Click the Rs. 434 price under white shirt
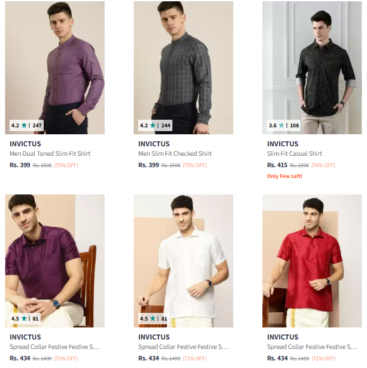 148,358
